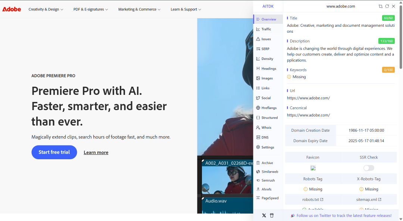Viewport: 403px width, 221px height.
Task: Click the AITDK brand title
Action: tap(268, 6)
